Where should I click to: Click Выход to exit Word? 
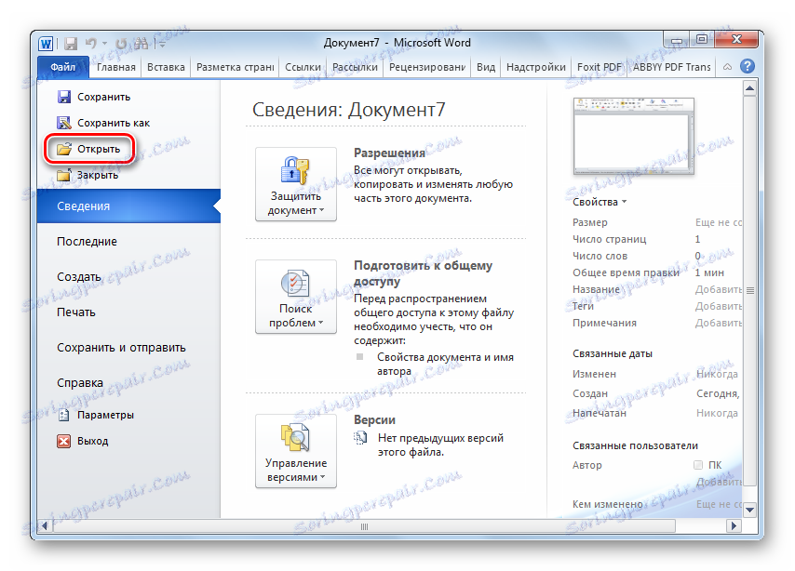pos(83,441)
